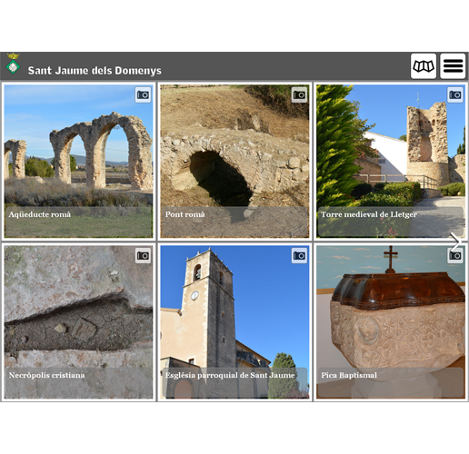Screen dimensions: 469x454
Task: Click camera icon on Torre medieval de Lletger
Action: (x=455, y=95)
